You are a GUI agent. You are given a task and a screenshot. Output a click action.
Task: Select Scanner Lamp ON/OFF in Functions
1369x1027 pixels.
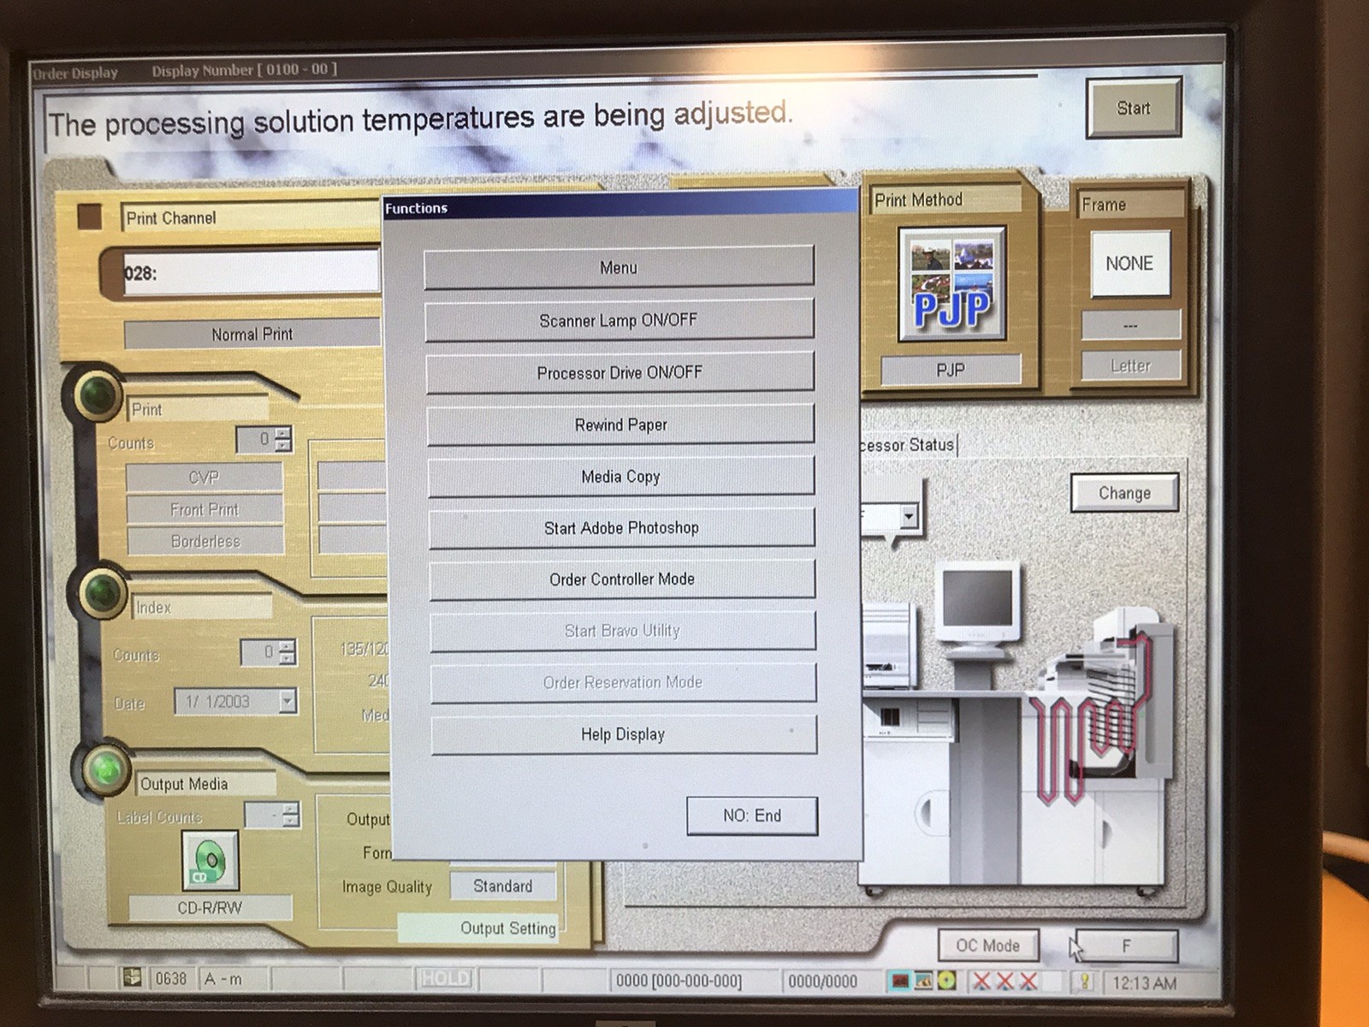(x=619, y=320)
